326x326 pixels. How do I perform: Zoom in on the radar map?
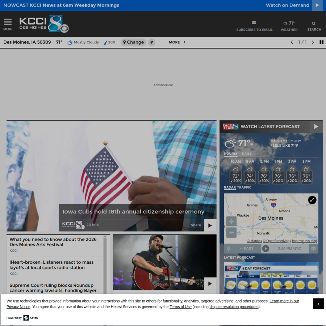[x=231, y=221]
